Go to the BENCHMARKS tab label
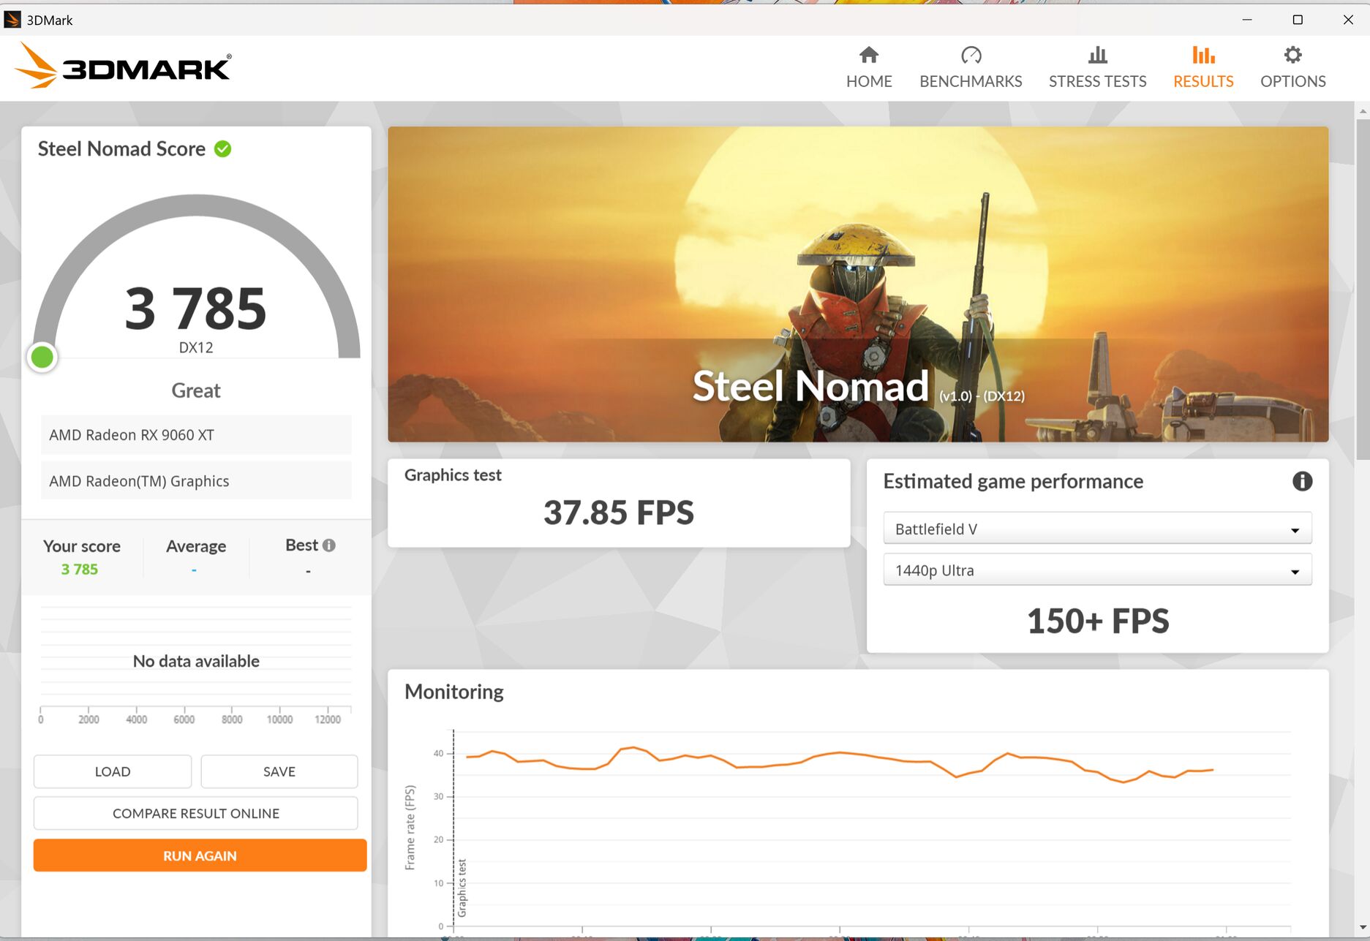1370x941 pixels. click(971, 81)
